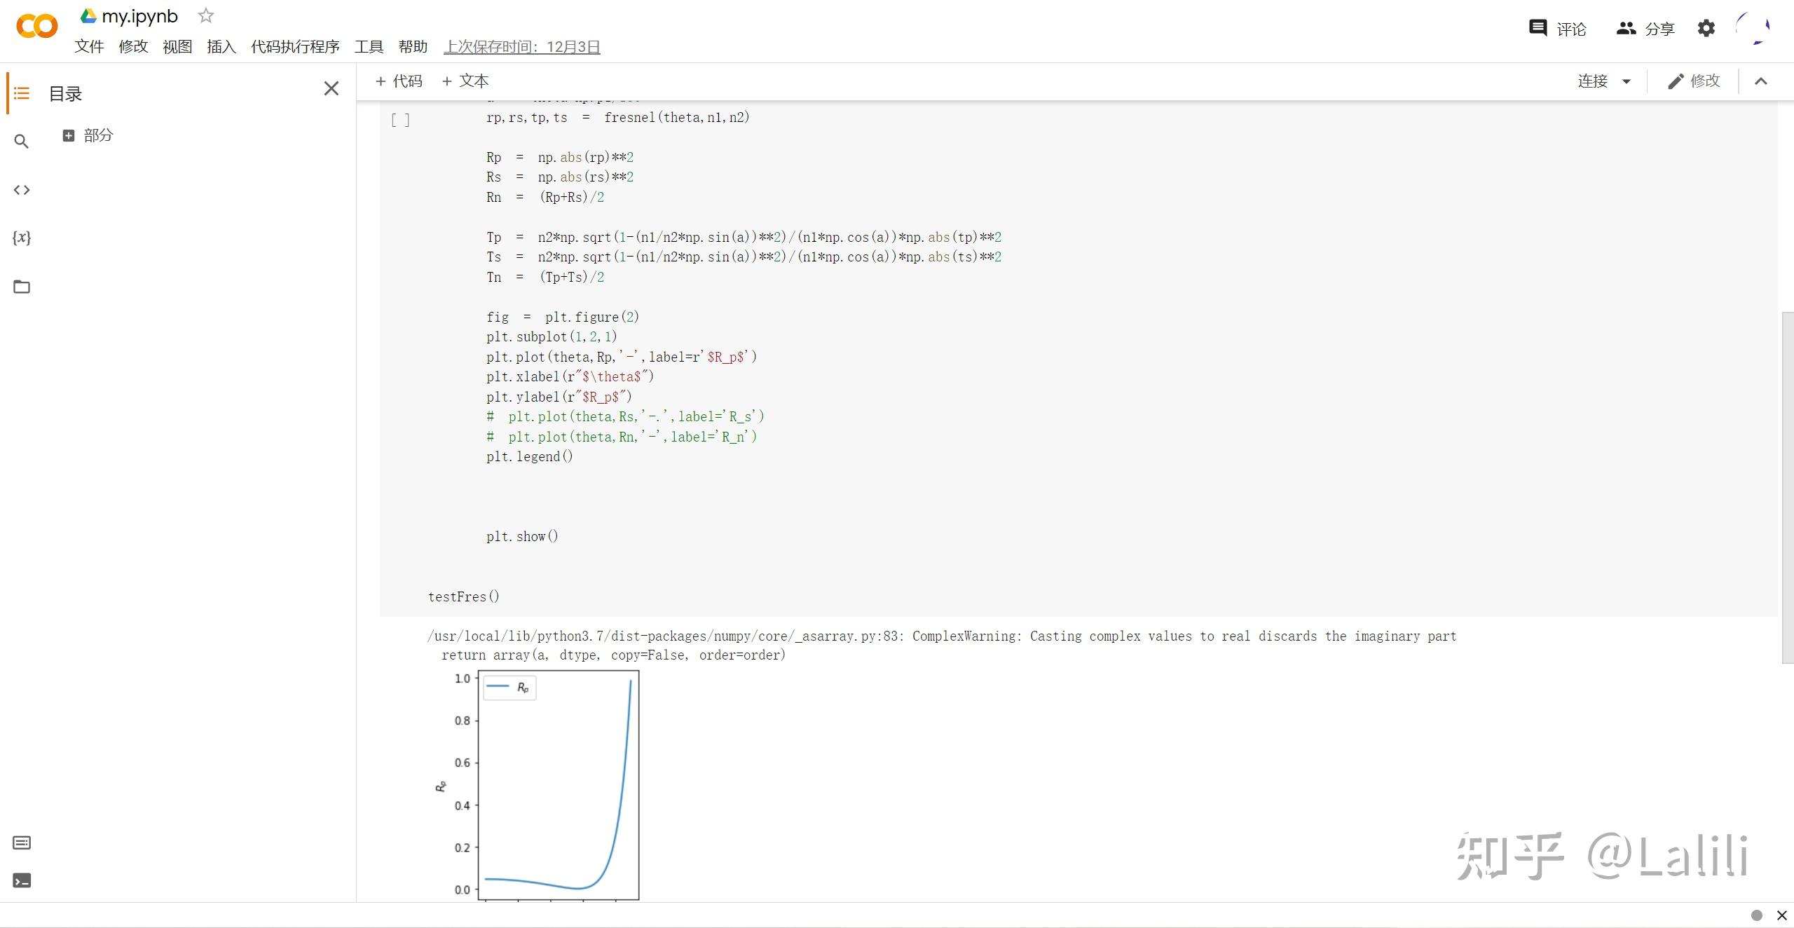
Task: Open the table of contents sidebar icon
Action: pos(22,93)
